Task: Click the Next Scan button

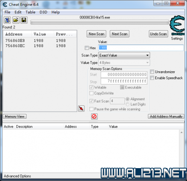Action: click(x=120, y=34)
